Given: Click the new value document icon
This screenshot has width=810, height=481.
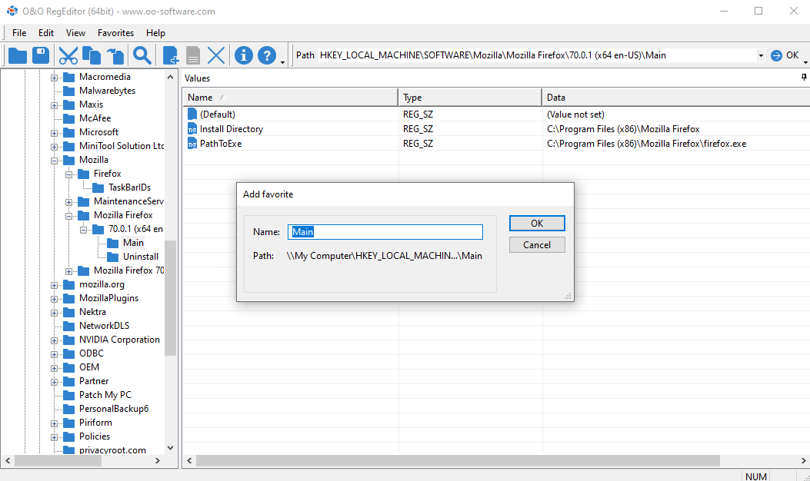Looking at the screenshot, I should (171, 55).
